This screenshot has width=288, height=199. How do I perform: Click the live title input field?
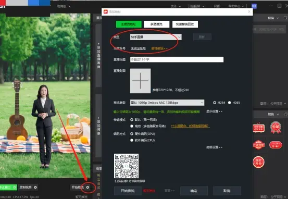(x=177, y=59)
